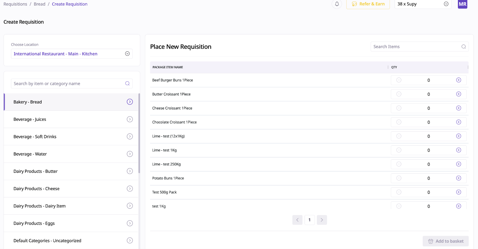Decrease quantity for Cheese Croissant
The image size is (478, 249).
[x=399, y=108]
